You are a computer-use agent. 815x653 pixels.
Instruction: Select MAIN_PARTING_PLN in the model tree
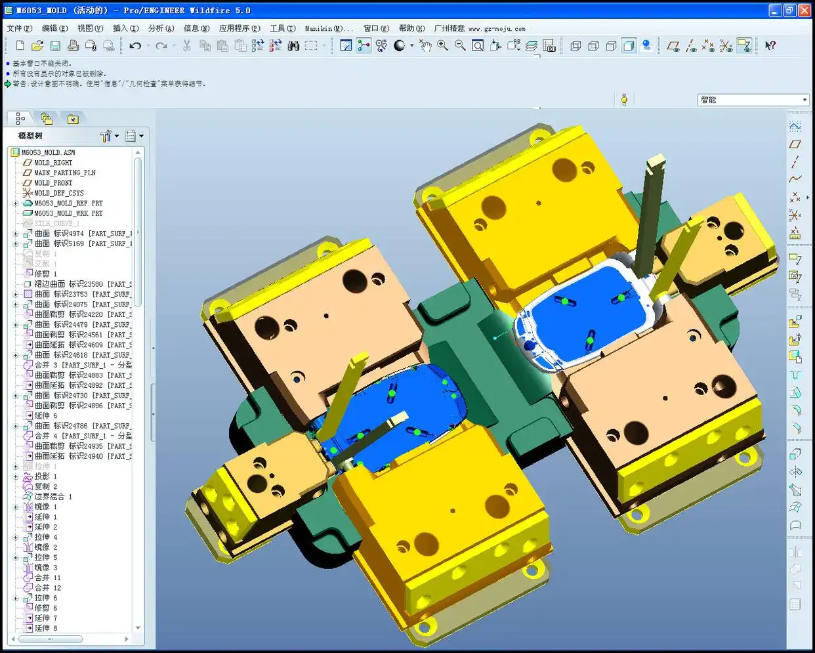pos(64,173)
